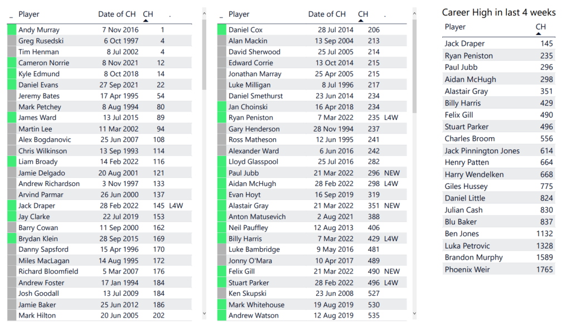Select the L4W tag on the Jack Draper row
571x326 pixels.
tap(176, 206)
